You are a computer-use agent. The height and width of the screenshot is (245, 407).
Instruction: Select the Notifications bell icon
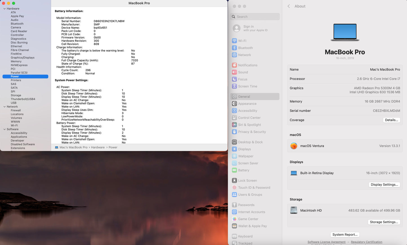[x=234, y=65]
